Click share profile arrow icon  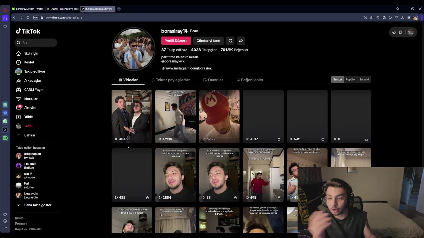[241, 41]
